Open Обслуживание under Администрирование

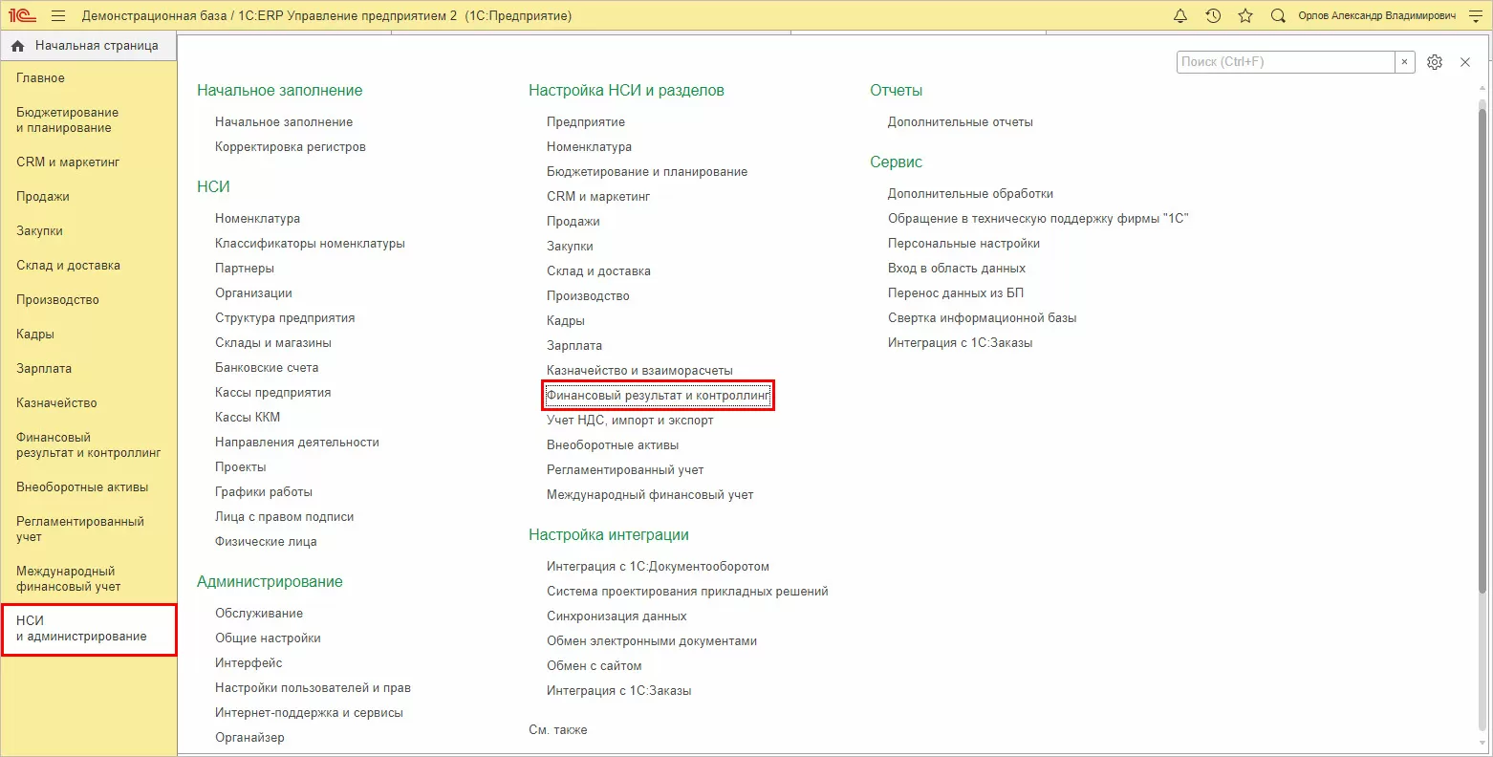[x=259, y=614]
